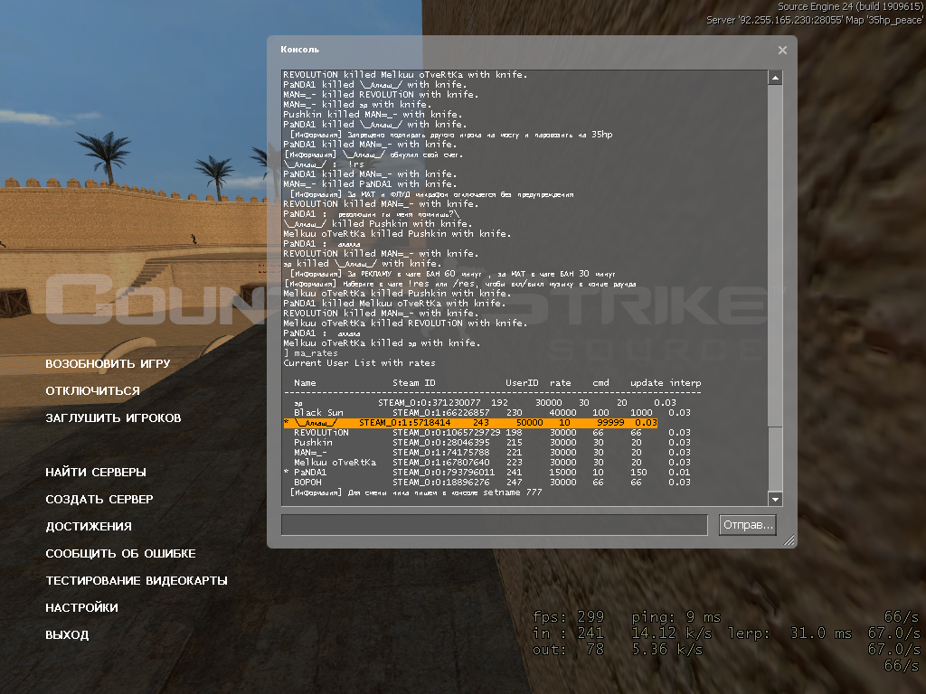Click 'REVOLUTiON killed Melkuu oTveRtKa with knife.' line
The image size is (926, 694).
[405, 75]
